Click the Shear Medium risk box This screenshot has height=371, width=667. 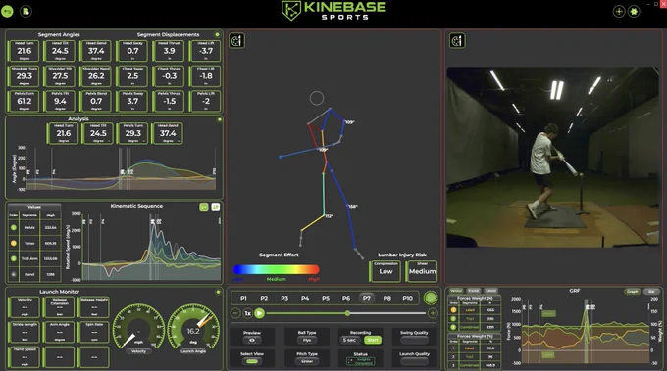click(422, 271)
